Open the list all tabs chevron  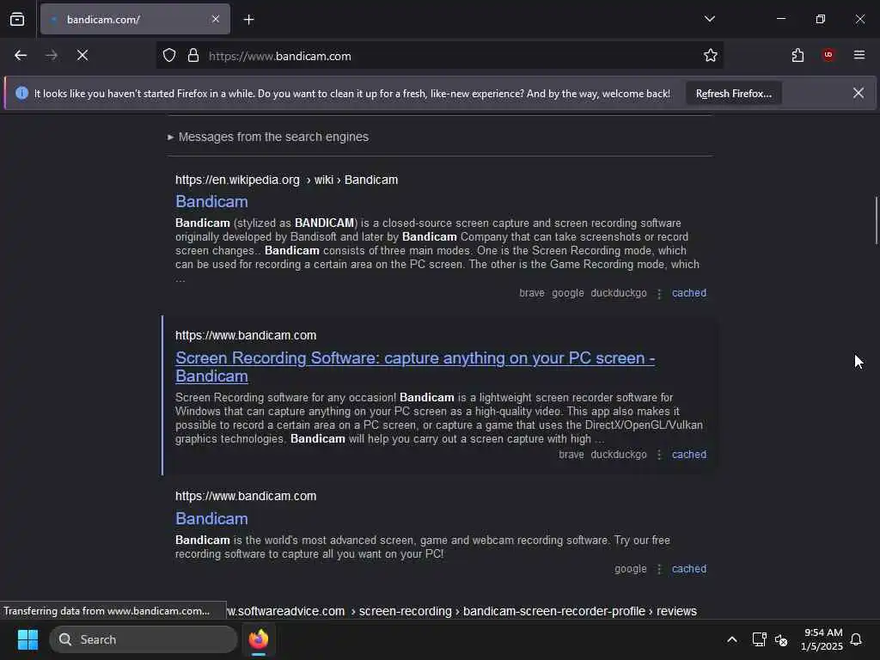coord(709,19)
